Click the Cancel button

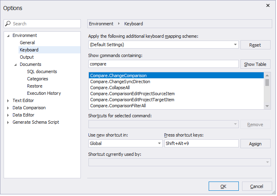pos(256,186)
